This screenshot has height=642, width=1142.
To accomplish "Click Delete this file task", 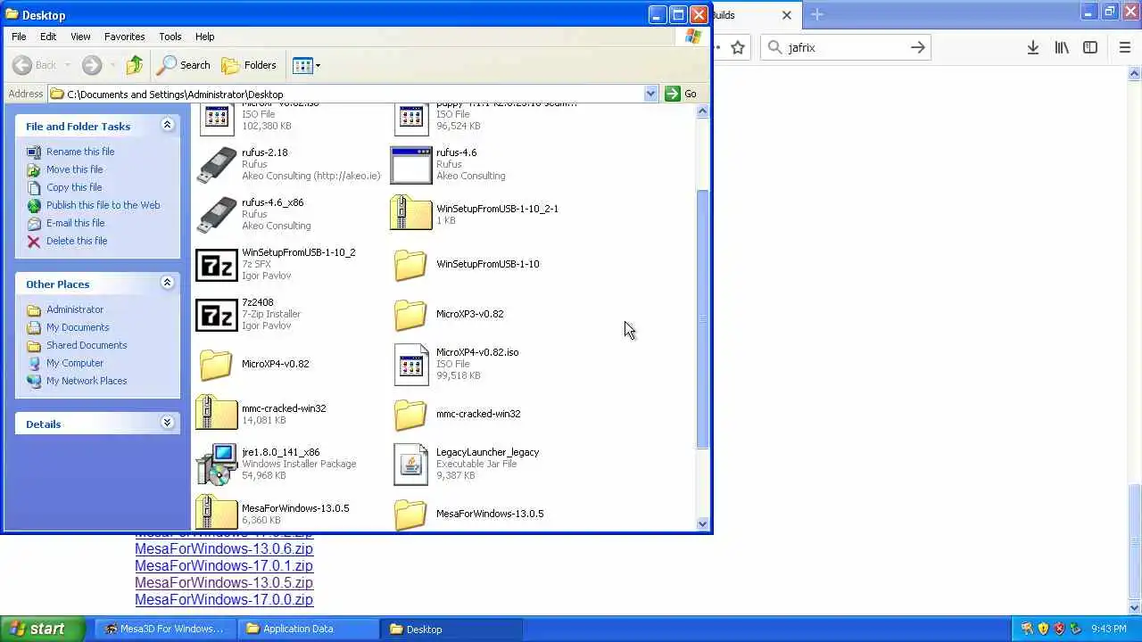I will (x=77, y=241).
